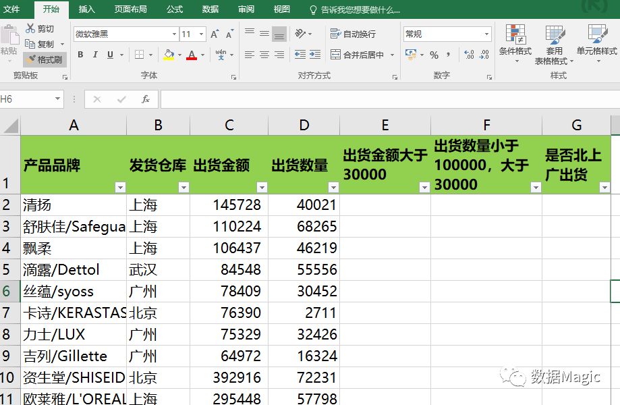Align text right

coord(279,55)
